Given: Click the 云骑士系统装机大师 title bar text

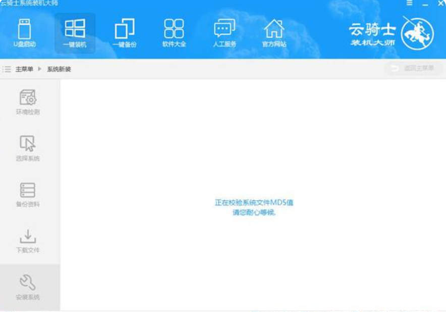Looking at the screenshot, I should coord(30,4).
